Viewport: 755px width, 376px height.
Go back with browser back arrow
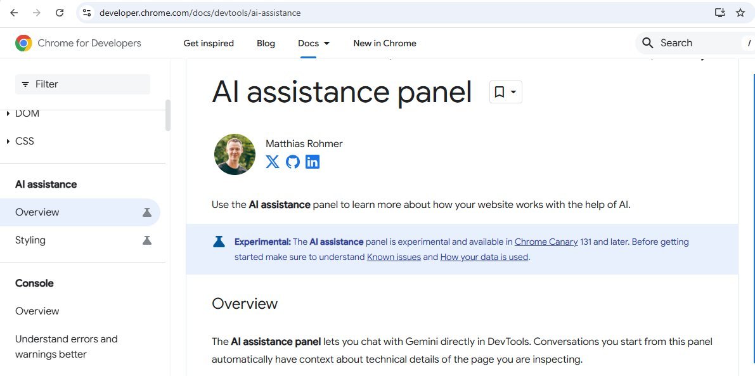coord(14,13)
